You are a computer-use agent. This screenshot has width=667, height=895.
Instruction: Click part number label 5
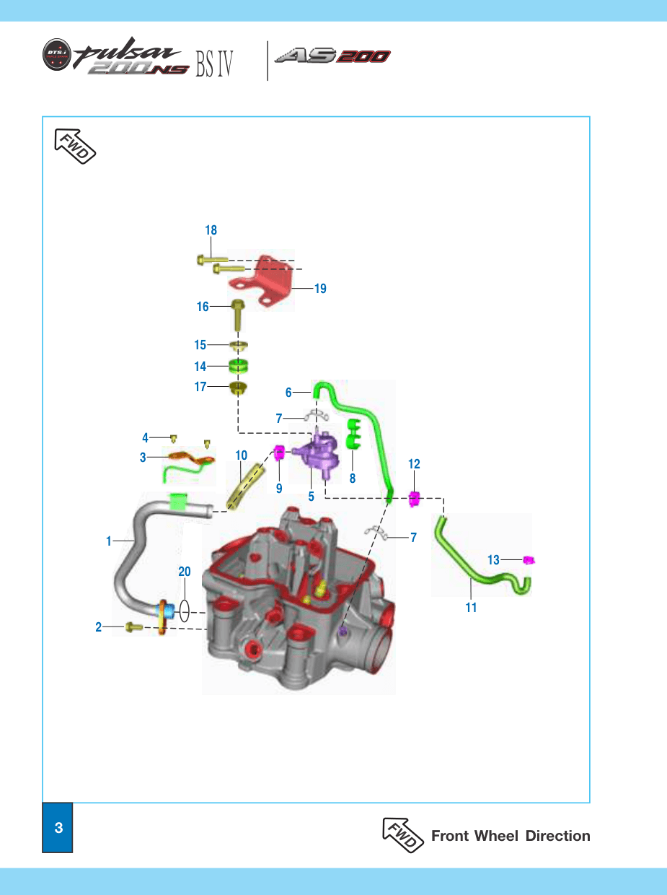click(x=312, y=497)
